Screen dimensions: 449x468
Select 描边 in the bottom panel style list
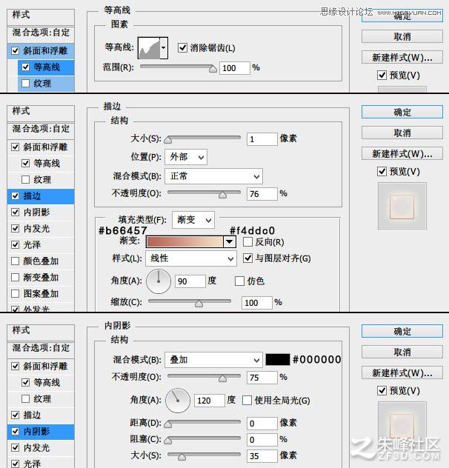coord(41,415)
